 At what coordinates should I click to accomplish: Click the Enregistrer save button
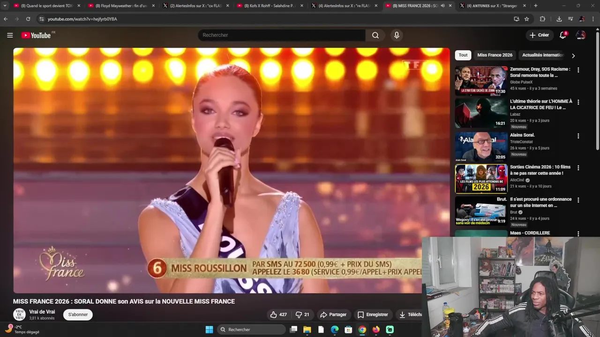tap(373, 315)
